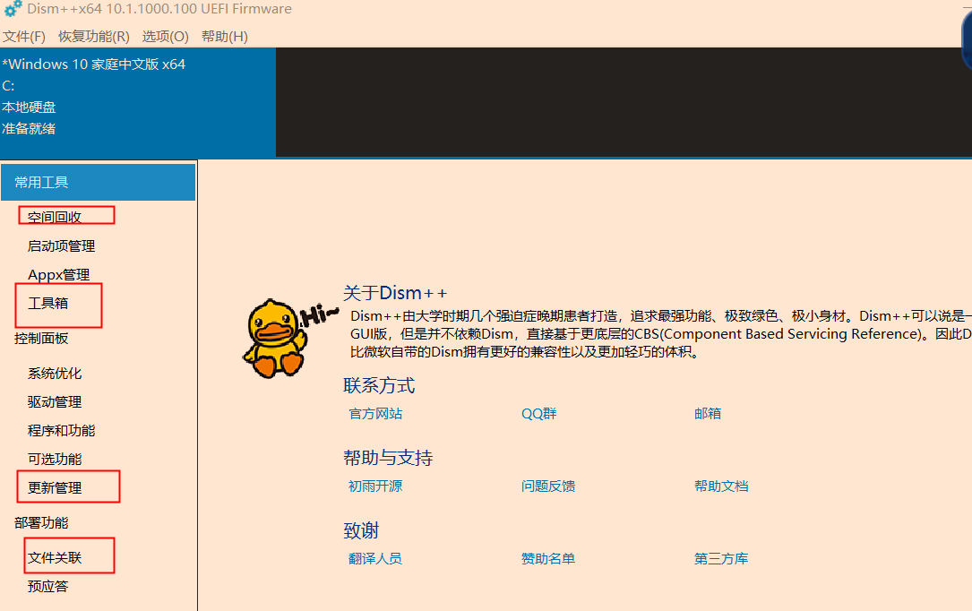Open the 恢复功能(R) menu
Screen dimensions: 972x611
93,37
